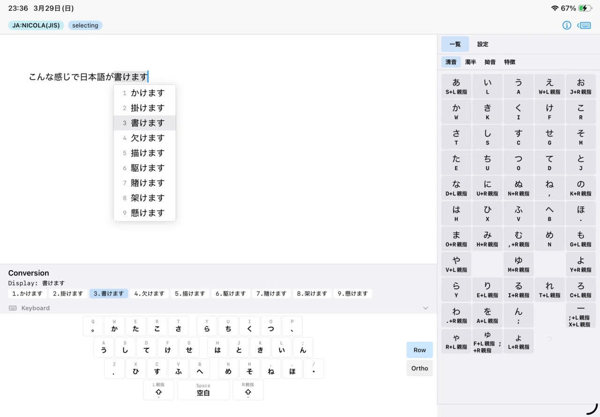
Task: Select the 特徴 filter
Action: pyautogui.click(x=510, y=62)
